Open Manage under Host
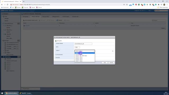Viewport: 169px width, 95px height. (6, 18)
